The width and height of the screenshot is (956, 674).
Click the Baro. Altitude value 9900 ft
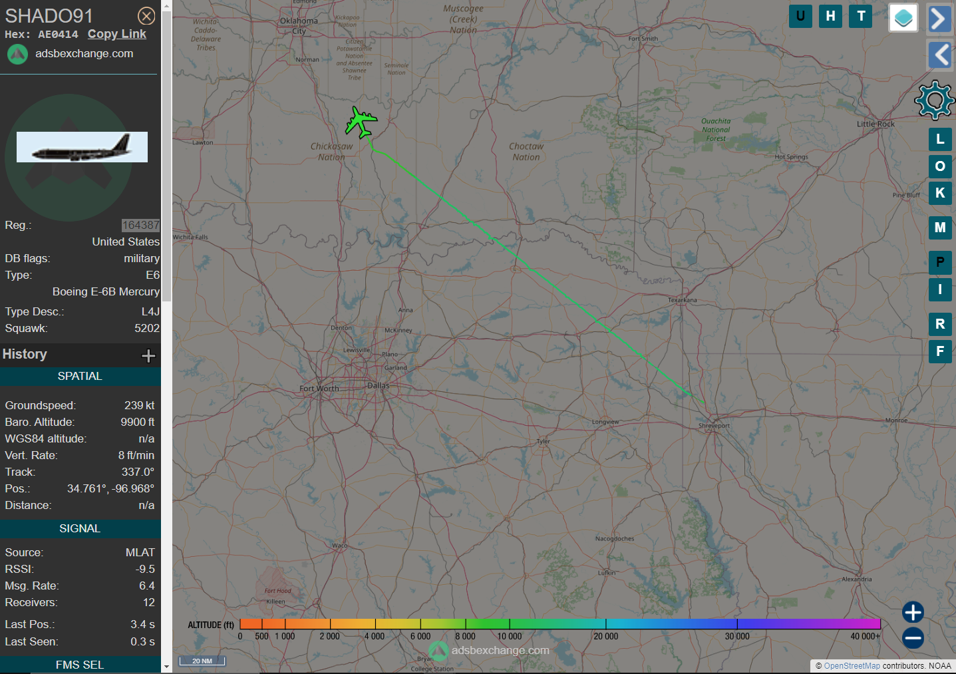click(x=138, y=422)
